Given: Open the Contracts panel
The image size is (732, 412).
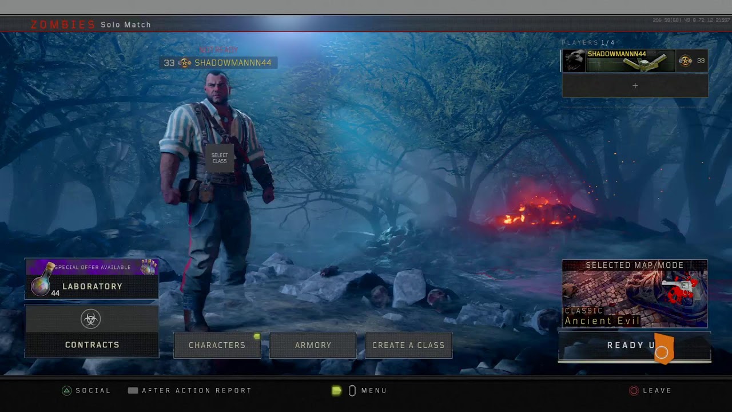Looking at the screenshot, I should coord(91,331).
